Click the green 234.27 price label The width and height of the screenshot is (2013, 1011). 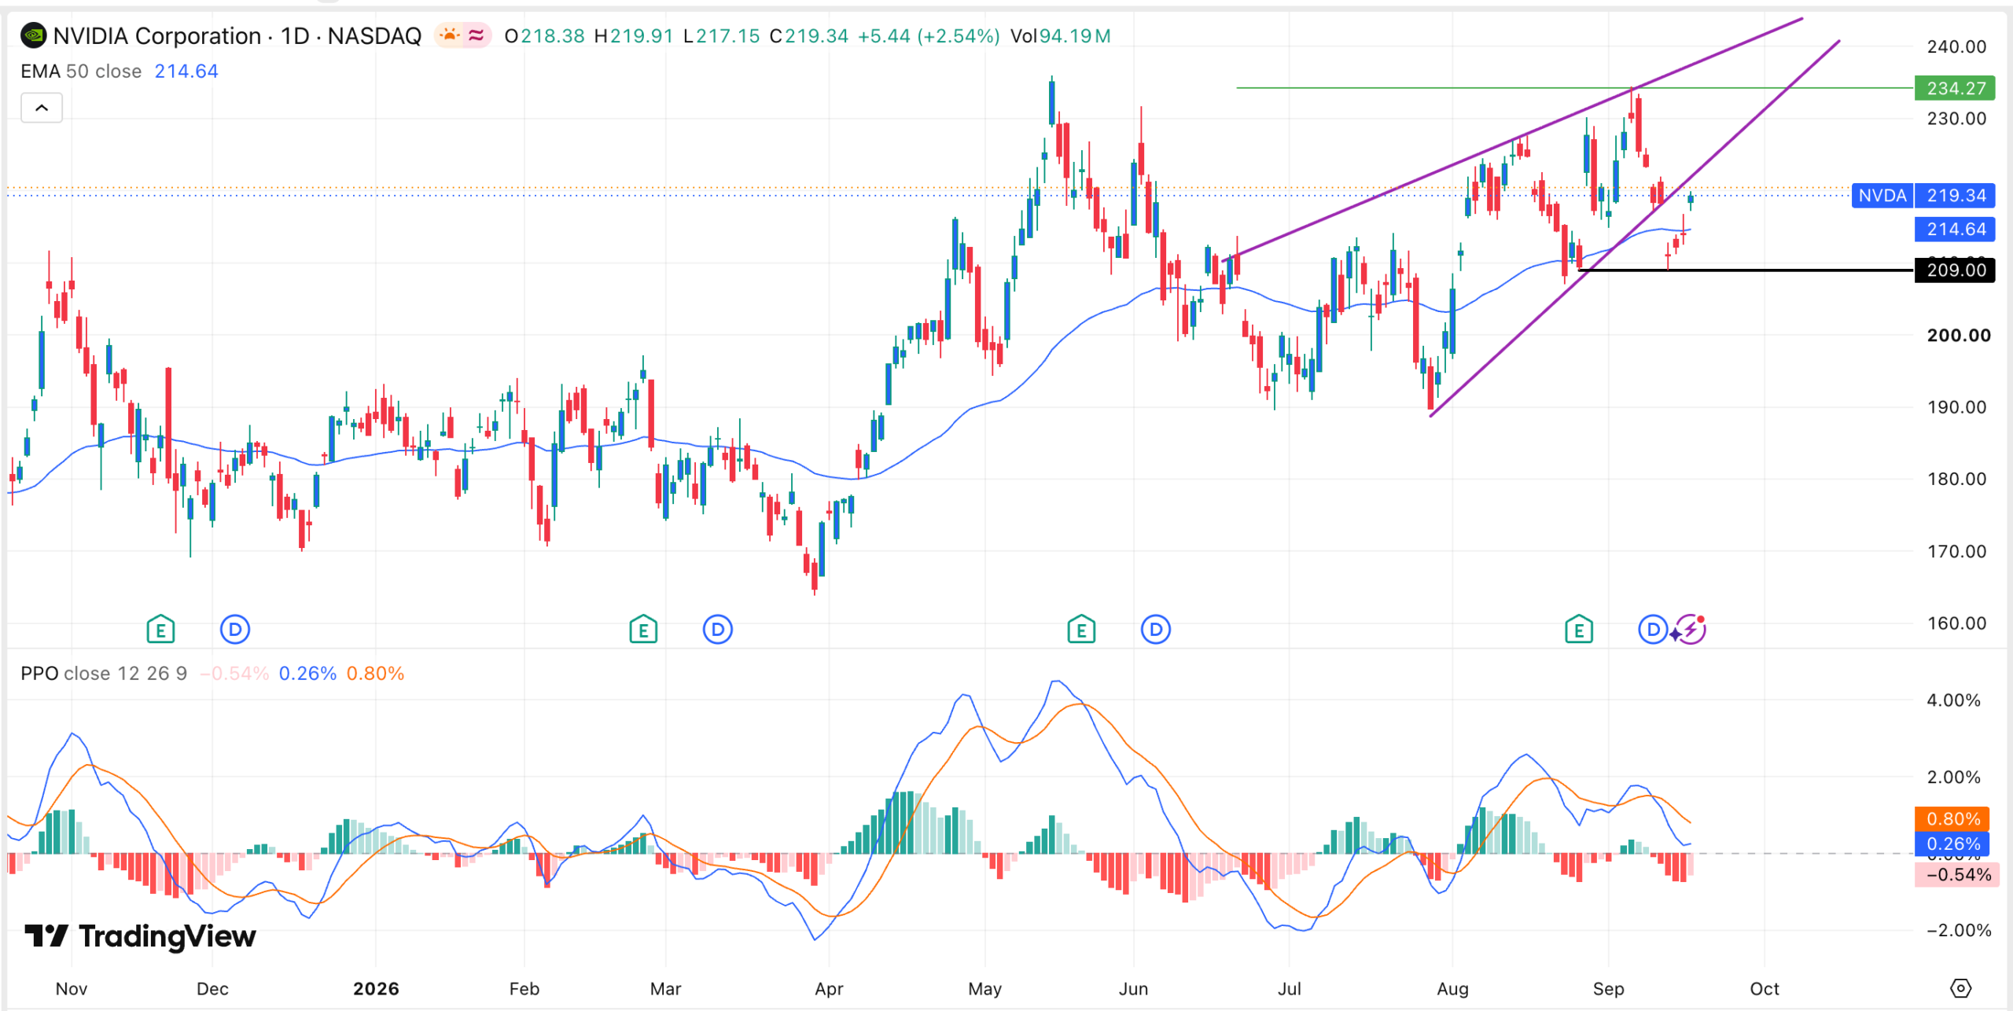[1956, 88]
